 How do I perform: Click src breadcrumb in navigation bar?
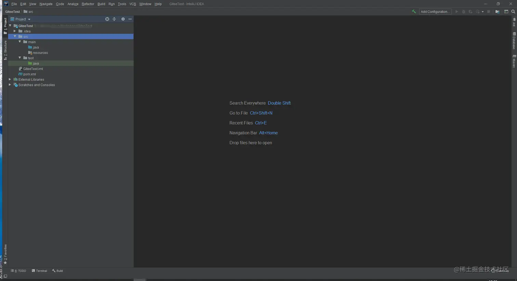click(28, 12)
